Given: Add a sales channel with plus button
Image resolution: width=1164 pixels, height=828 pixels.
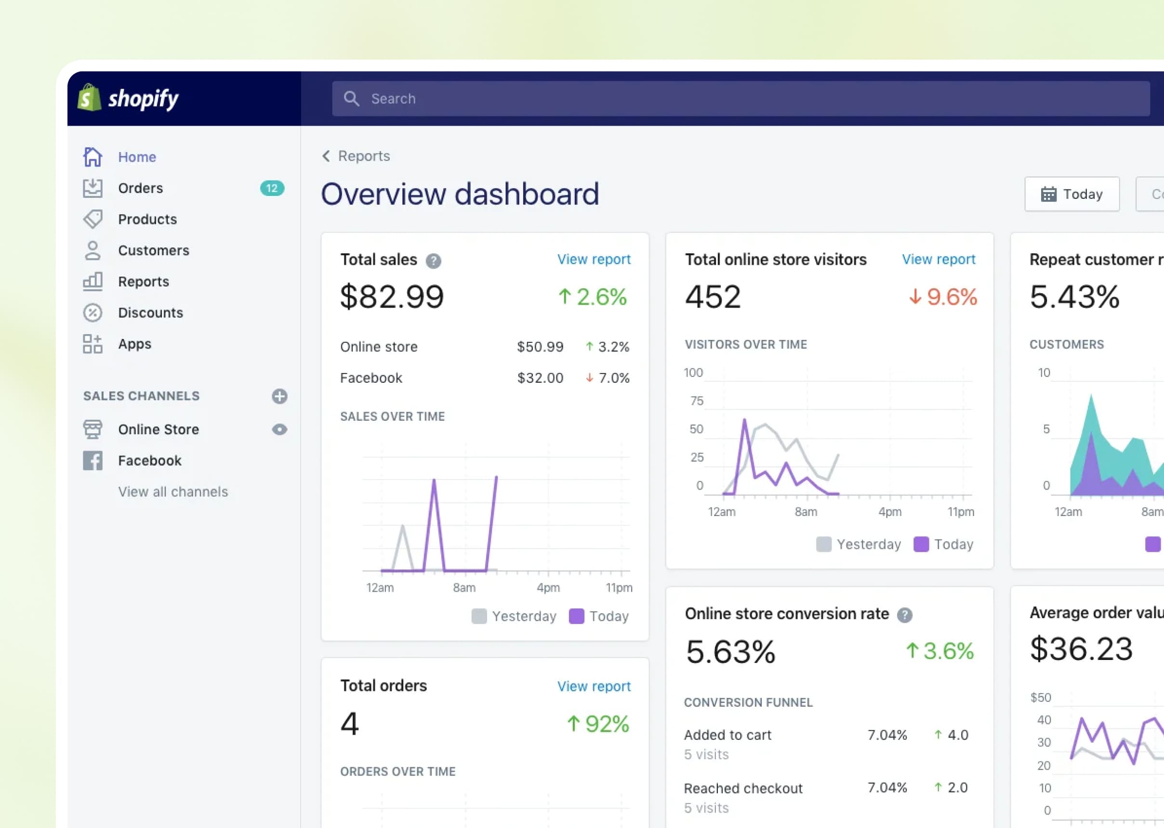Looking at the screenshot, I should pyautogui.click(x=279, y=396).
